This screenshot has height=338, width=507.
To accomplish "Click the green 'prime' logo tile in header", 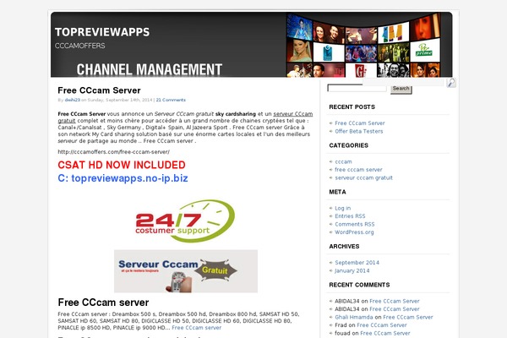I will point(424,51).
